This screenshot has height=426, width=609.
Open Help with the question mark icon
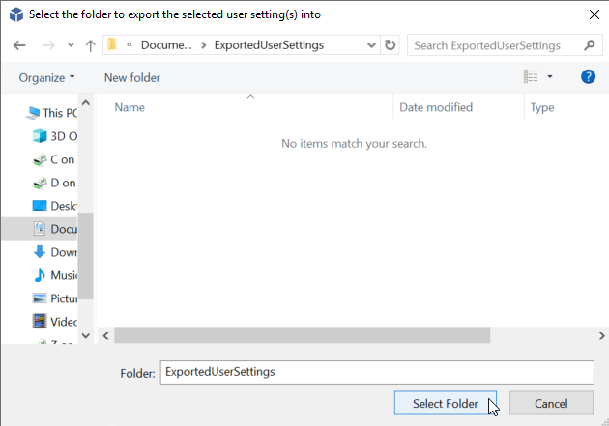click(x=588, y=76)
